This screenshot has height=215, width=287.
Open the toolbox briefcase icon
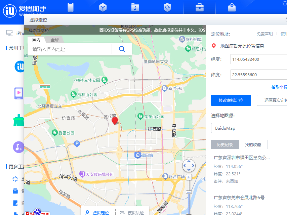tap(200, 8)
